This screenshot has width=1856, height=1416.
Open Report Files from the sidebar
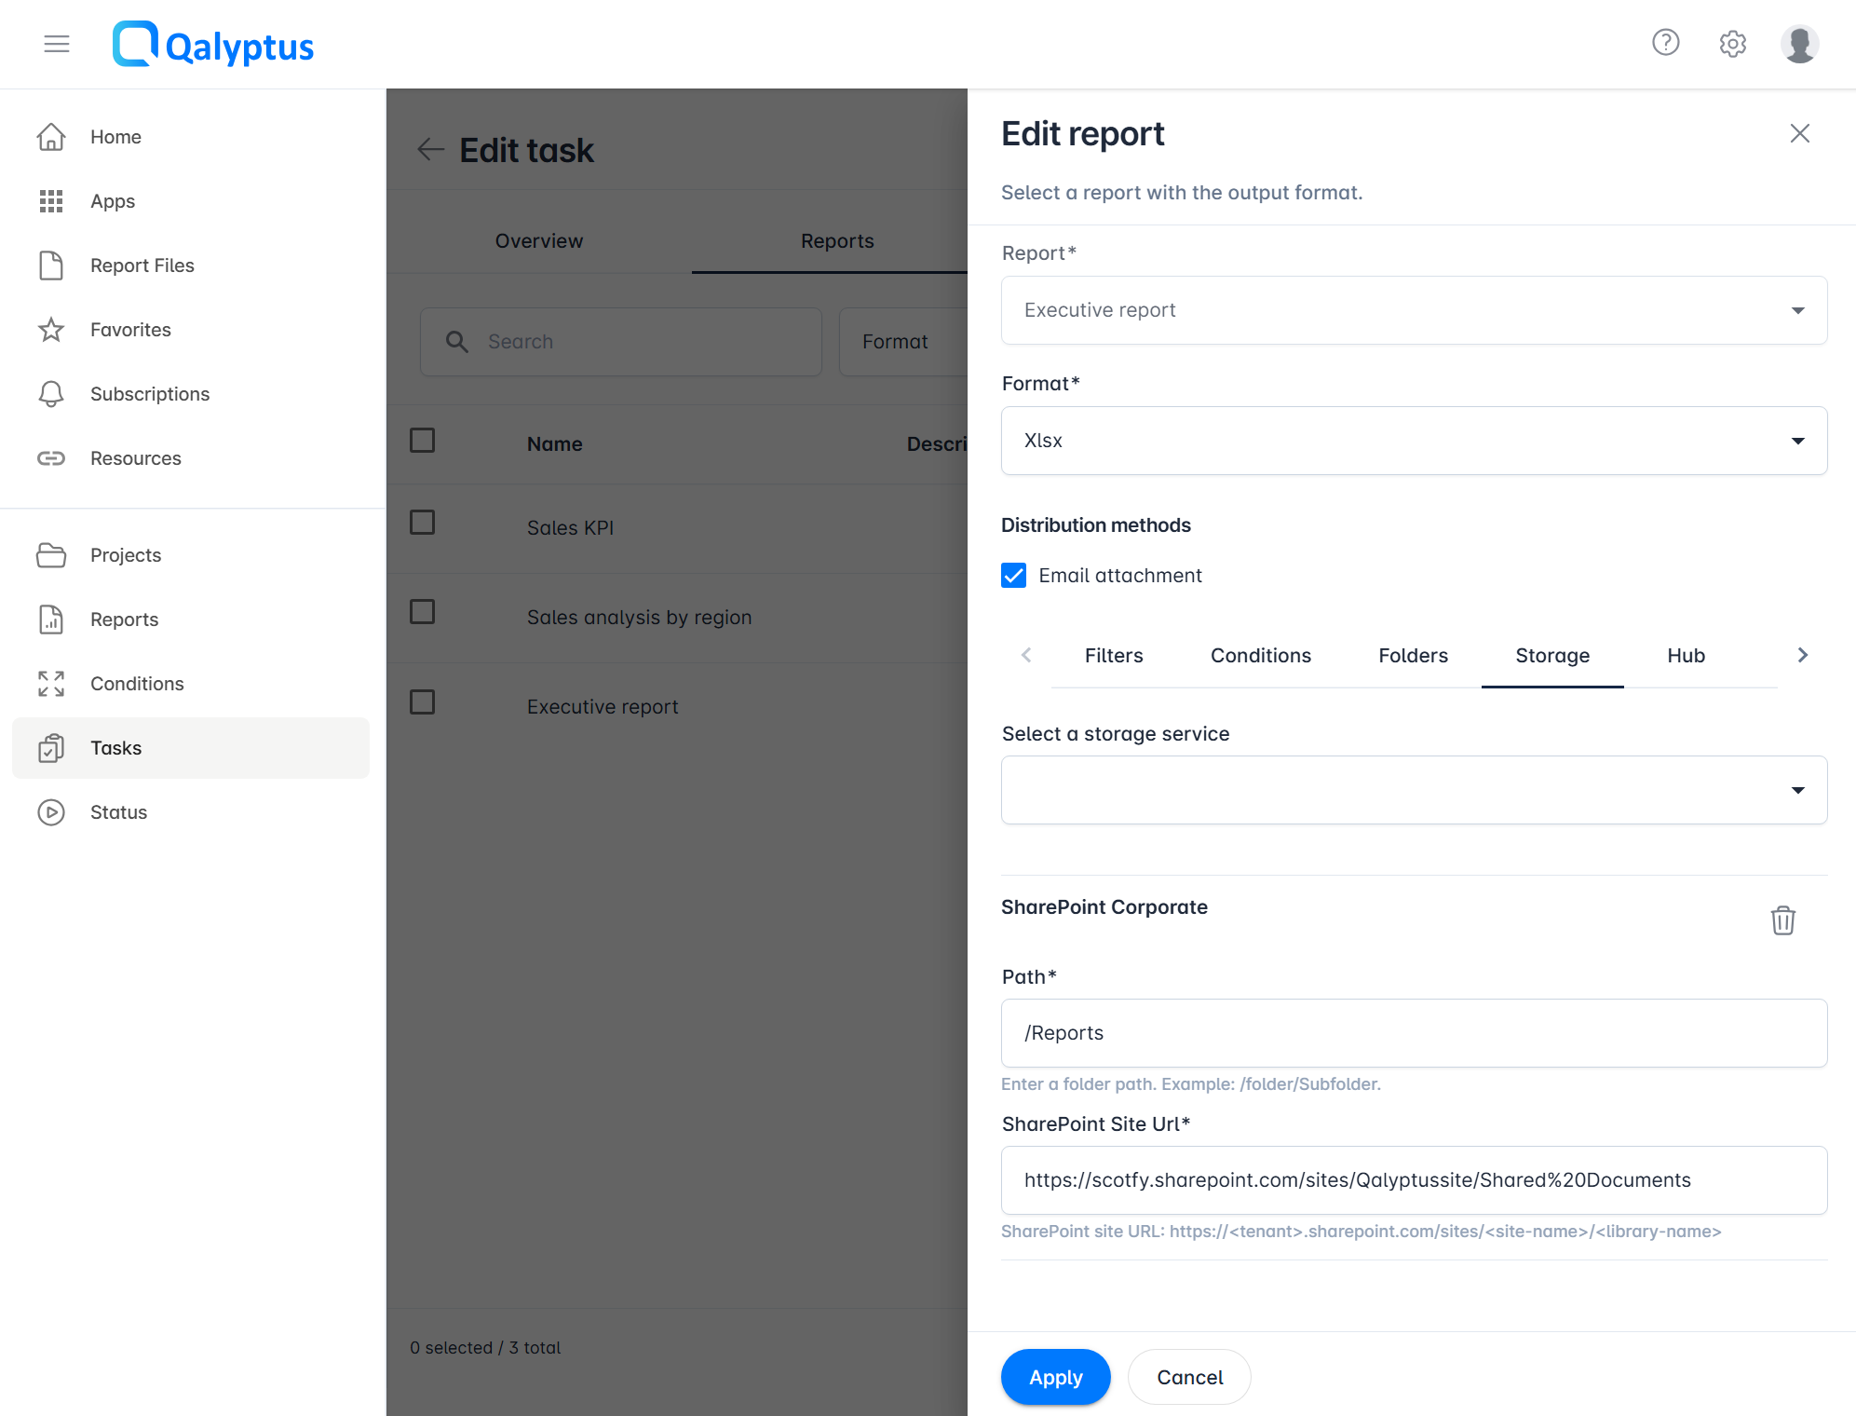point(142,265)
